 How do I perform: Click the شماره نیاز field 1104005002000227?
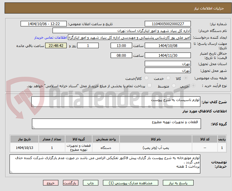[x=168, y=24]
